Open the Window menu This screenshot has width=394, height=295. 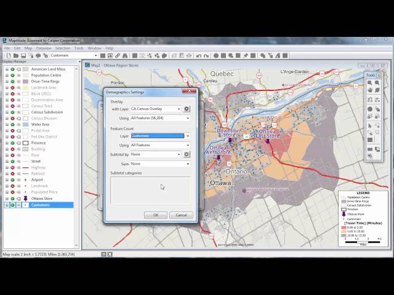coord(94,48)
